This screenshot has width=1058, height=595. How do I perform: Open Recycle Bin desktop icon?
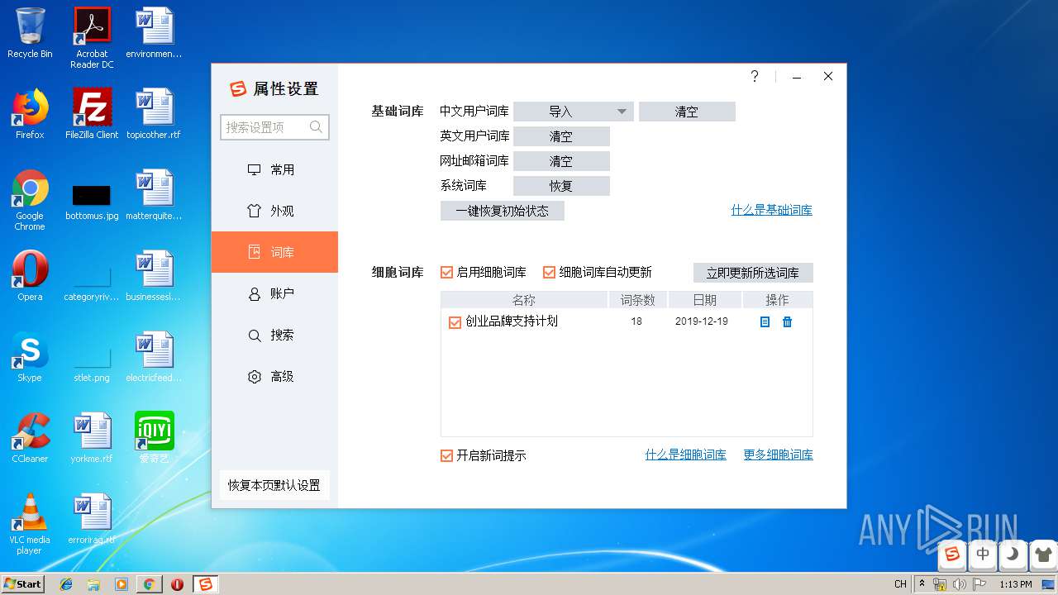coord(30,33)
